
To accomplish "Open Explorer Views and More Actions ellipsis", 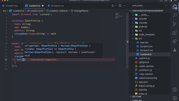I will [x=166, y=6].
